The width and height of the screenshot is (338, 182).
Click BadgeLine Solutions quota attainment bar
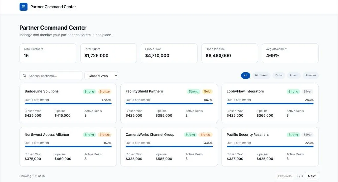pyautogui.click(x=68, y=104)
